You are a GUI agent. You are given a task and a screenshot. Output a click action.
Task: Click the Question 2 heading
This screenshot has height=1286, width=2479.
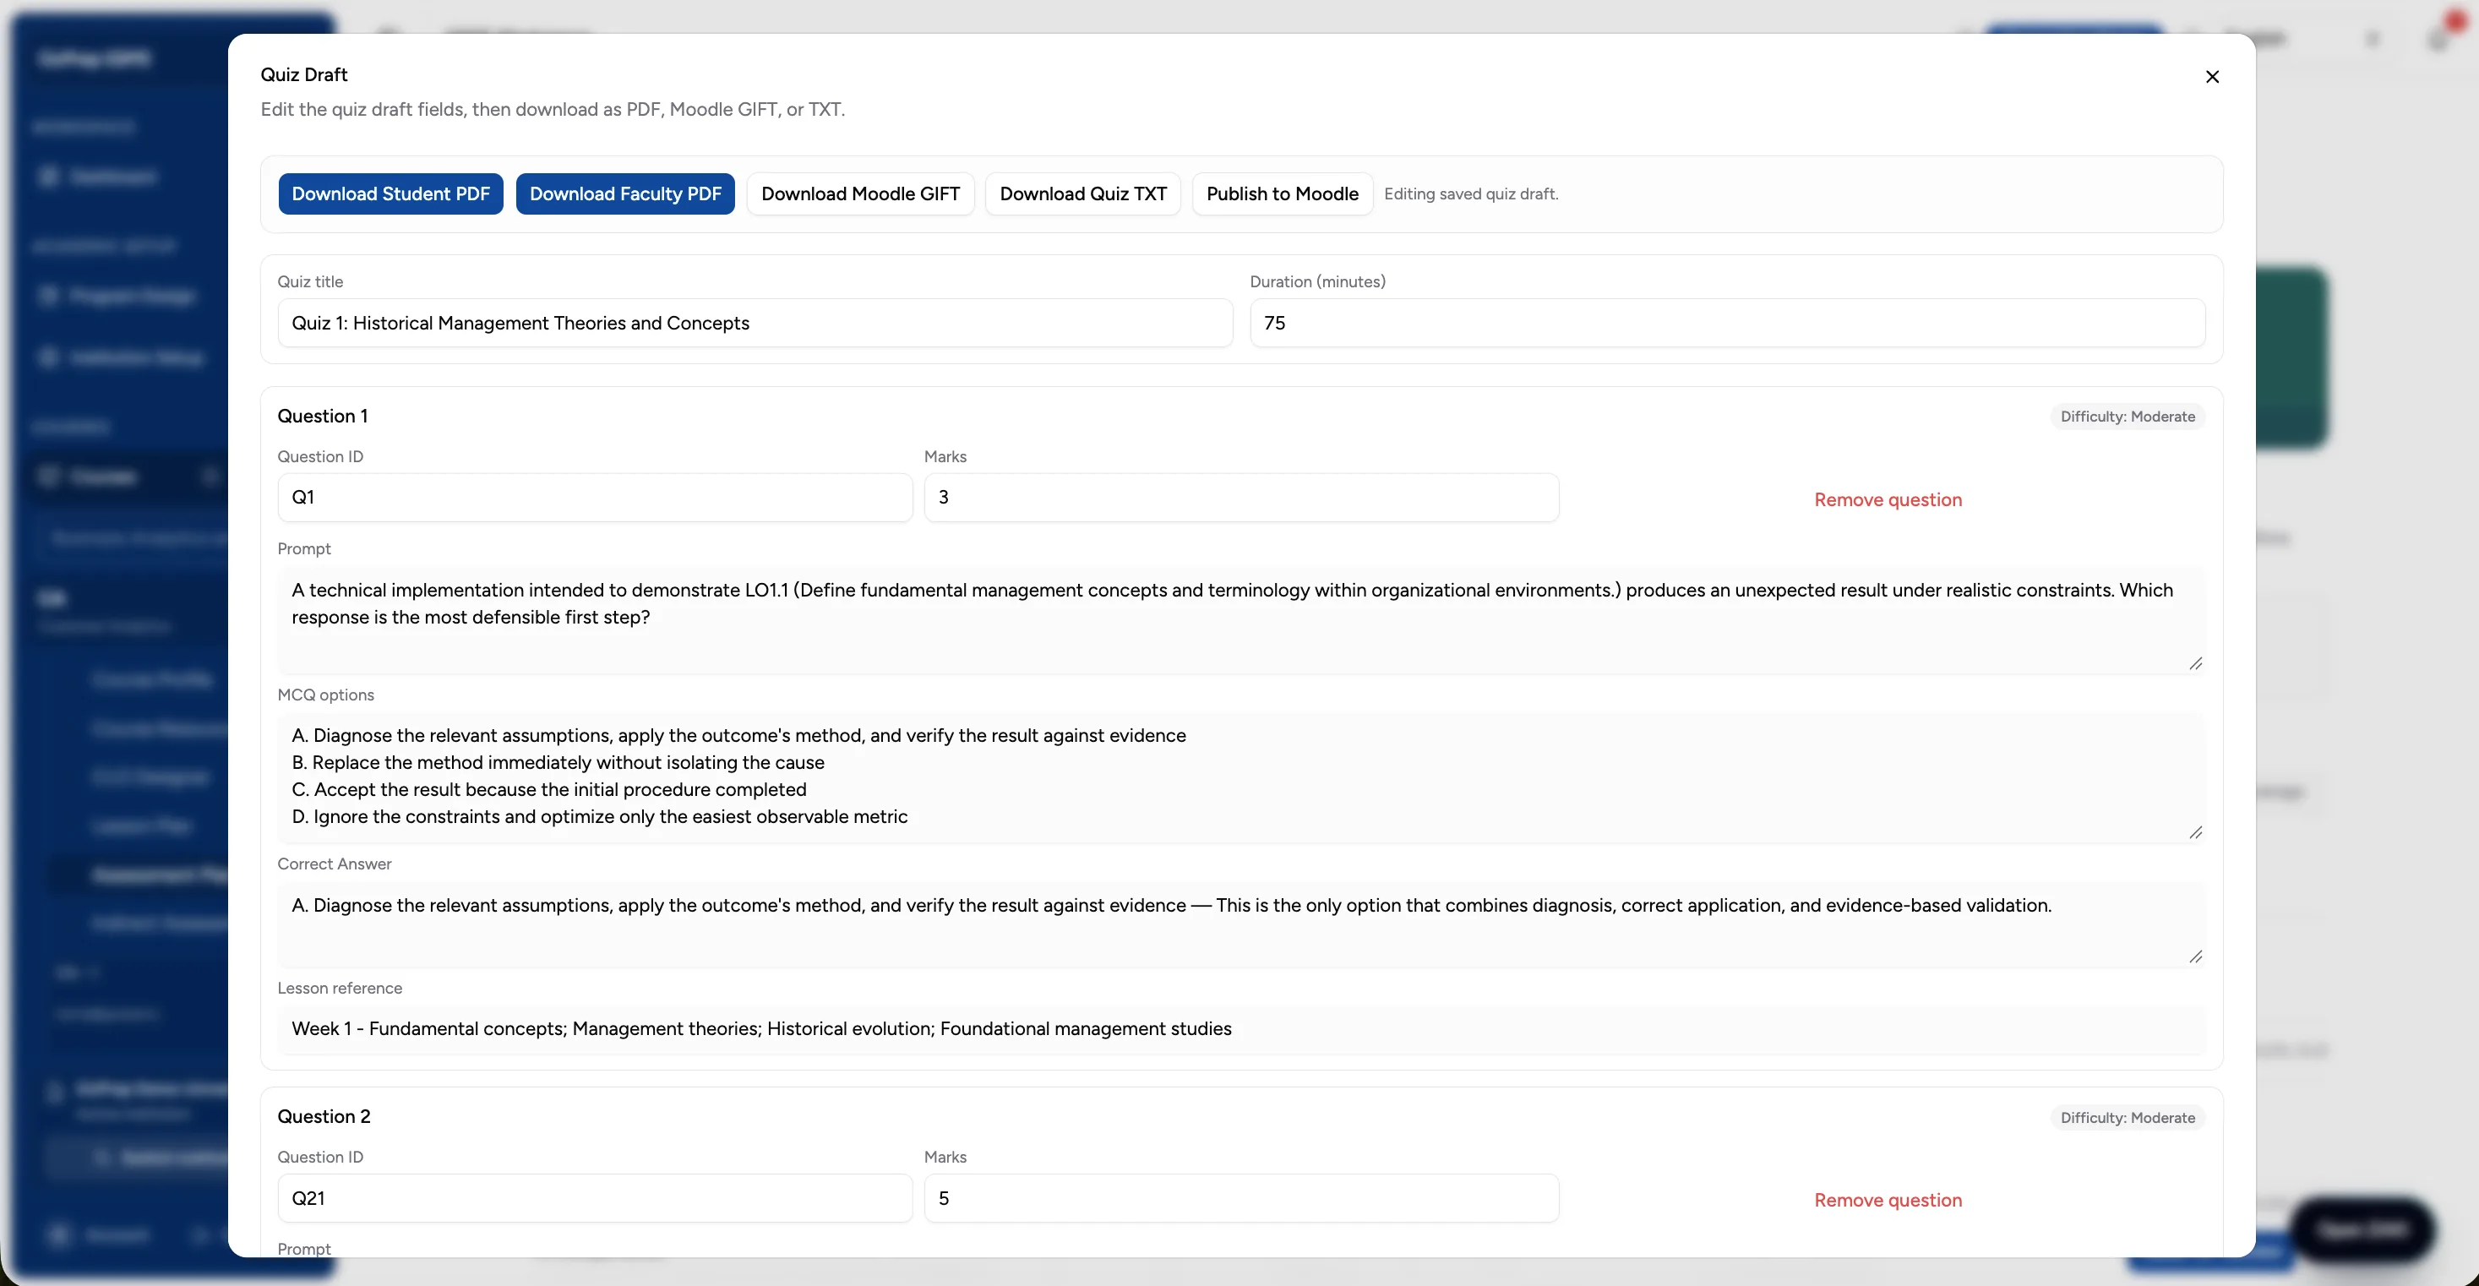point(324,1116)
